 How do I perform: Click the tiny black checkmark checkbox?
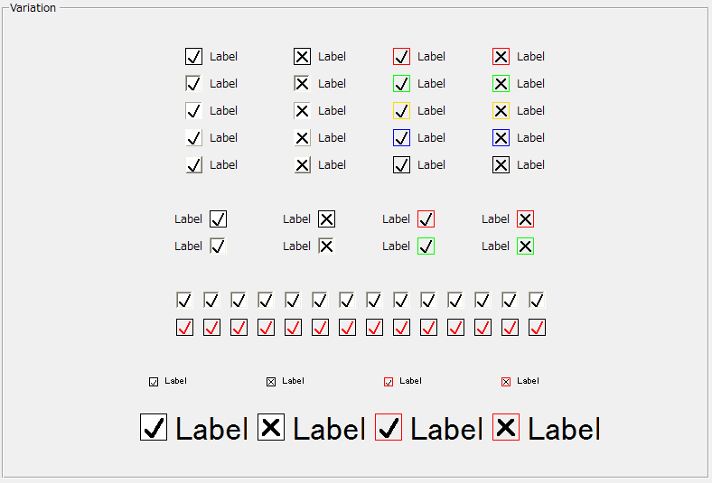coord(154,382)
